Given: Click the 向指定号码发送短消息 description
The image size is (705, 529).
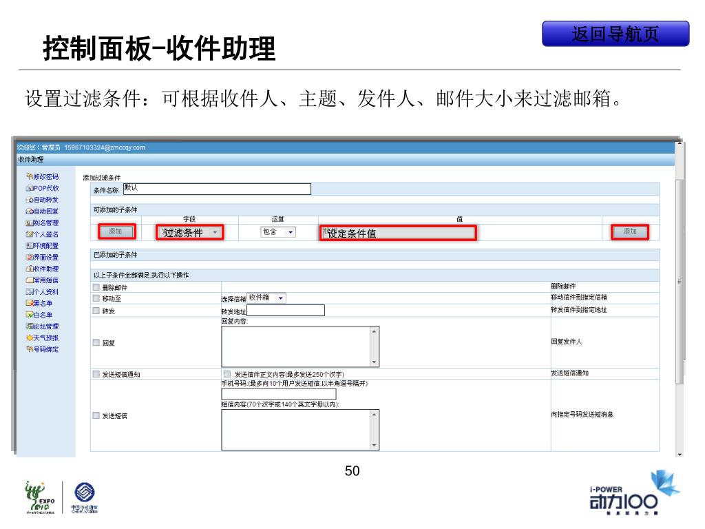Looking at the screenshot, I should click(582, 414).
